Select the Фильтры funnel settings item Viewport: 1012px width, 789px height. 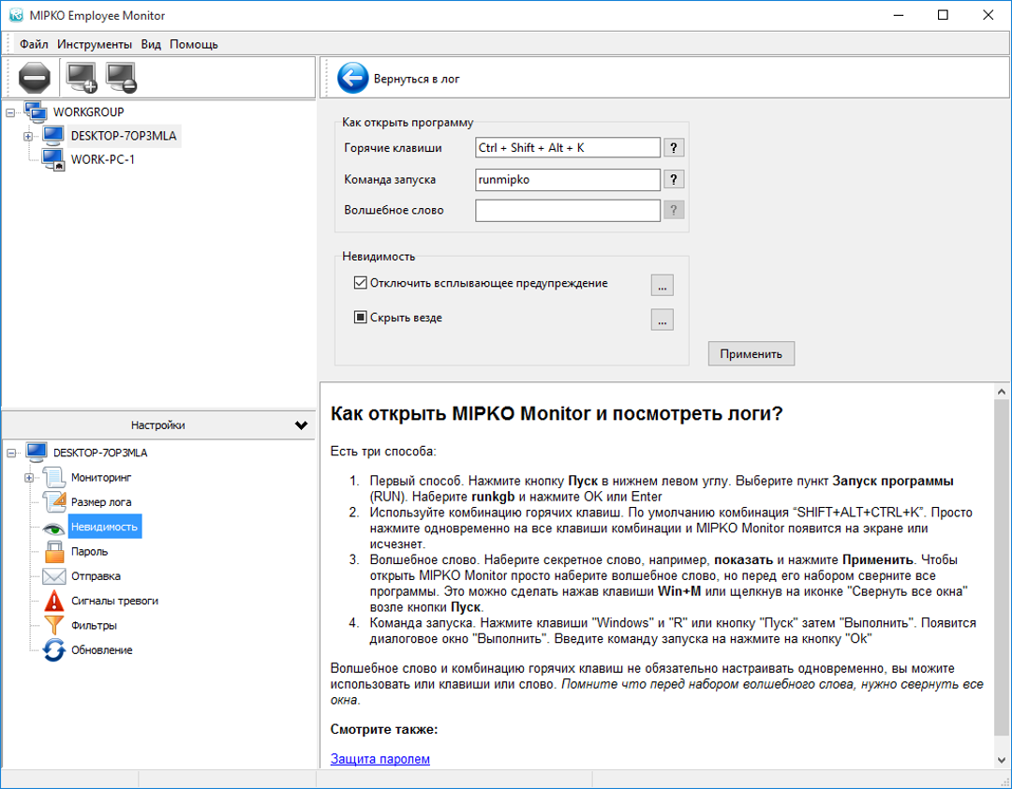click(94, 625)
